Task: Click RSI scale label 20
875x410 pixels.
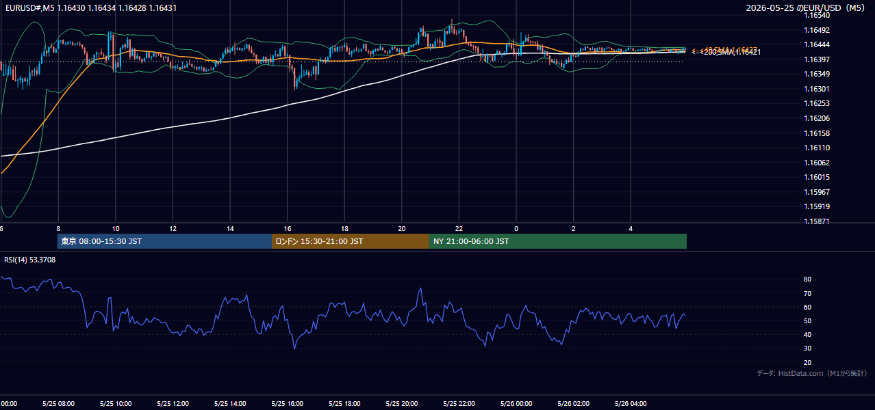Action: (x=807, y=362)
